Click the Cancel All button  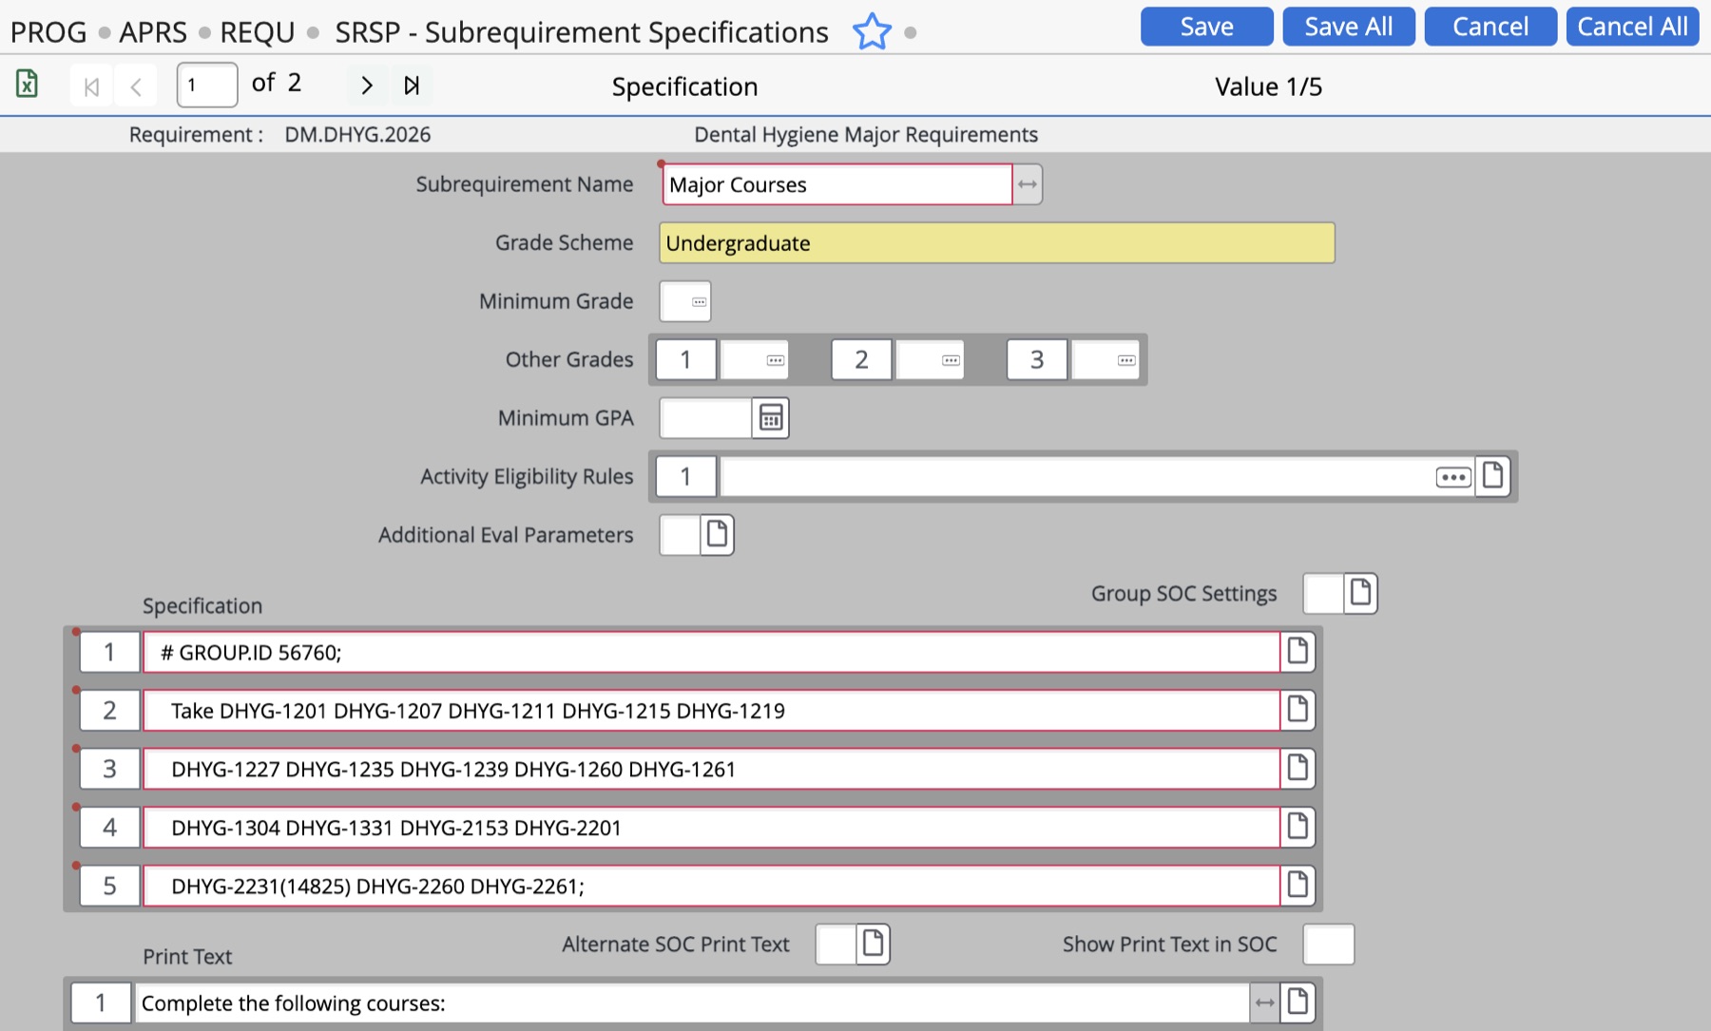[x=1632, y=27]
